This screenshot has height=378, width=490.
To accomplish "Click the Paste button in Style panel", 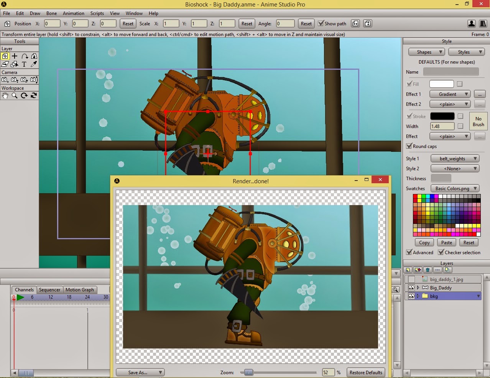I will 447,242.
